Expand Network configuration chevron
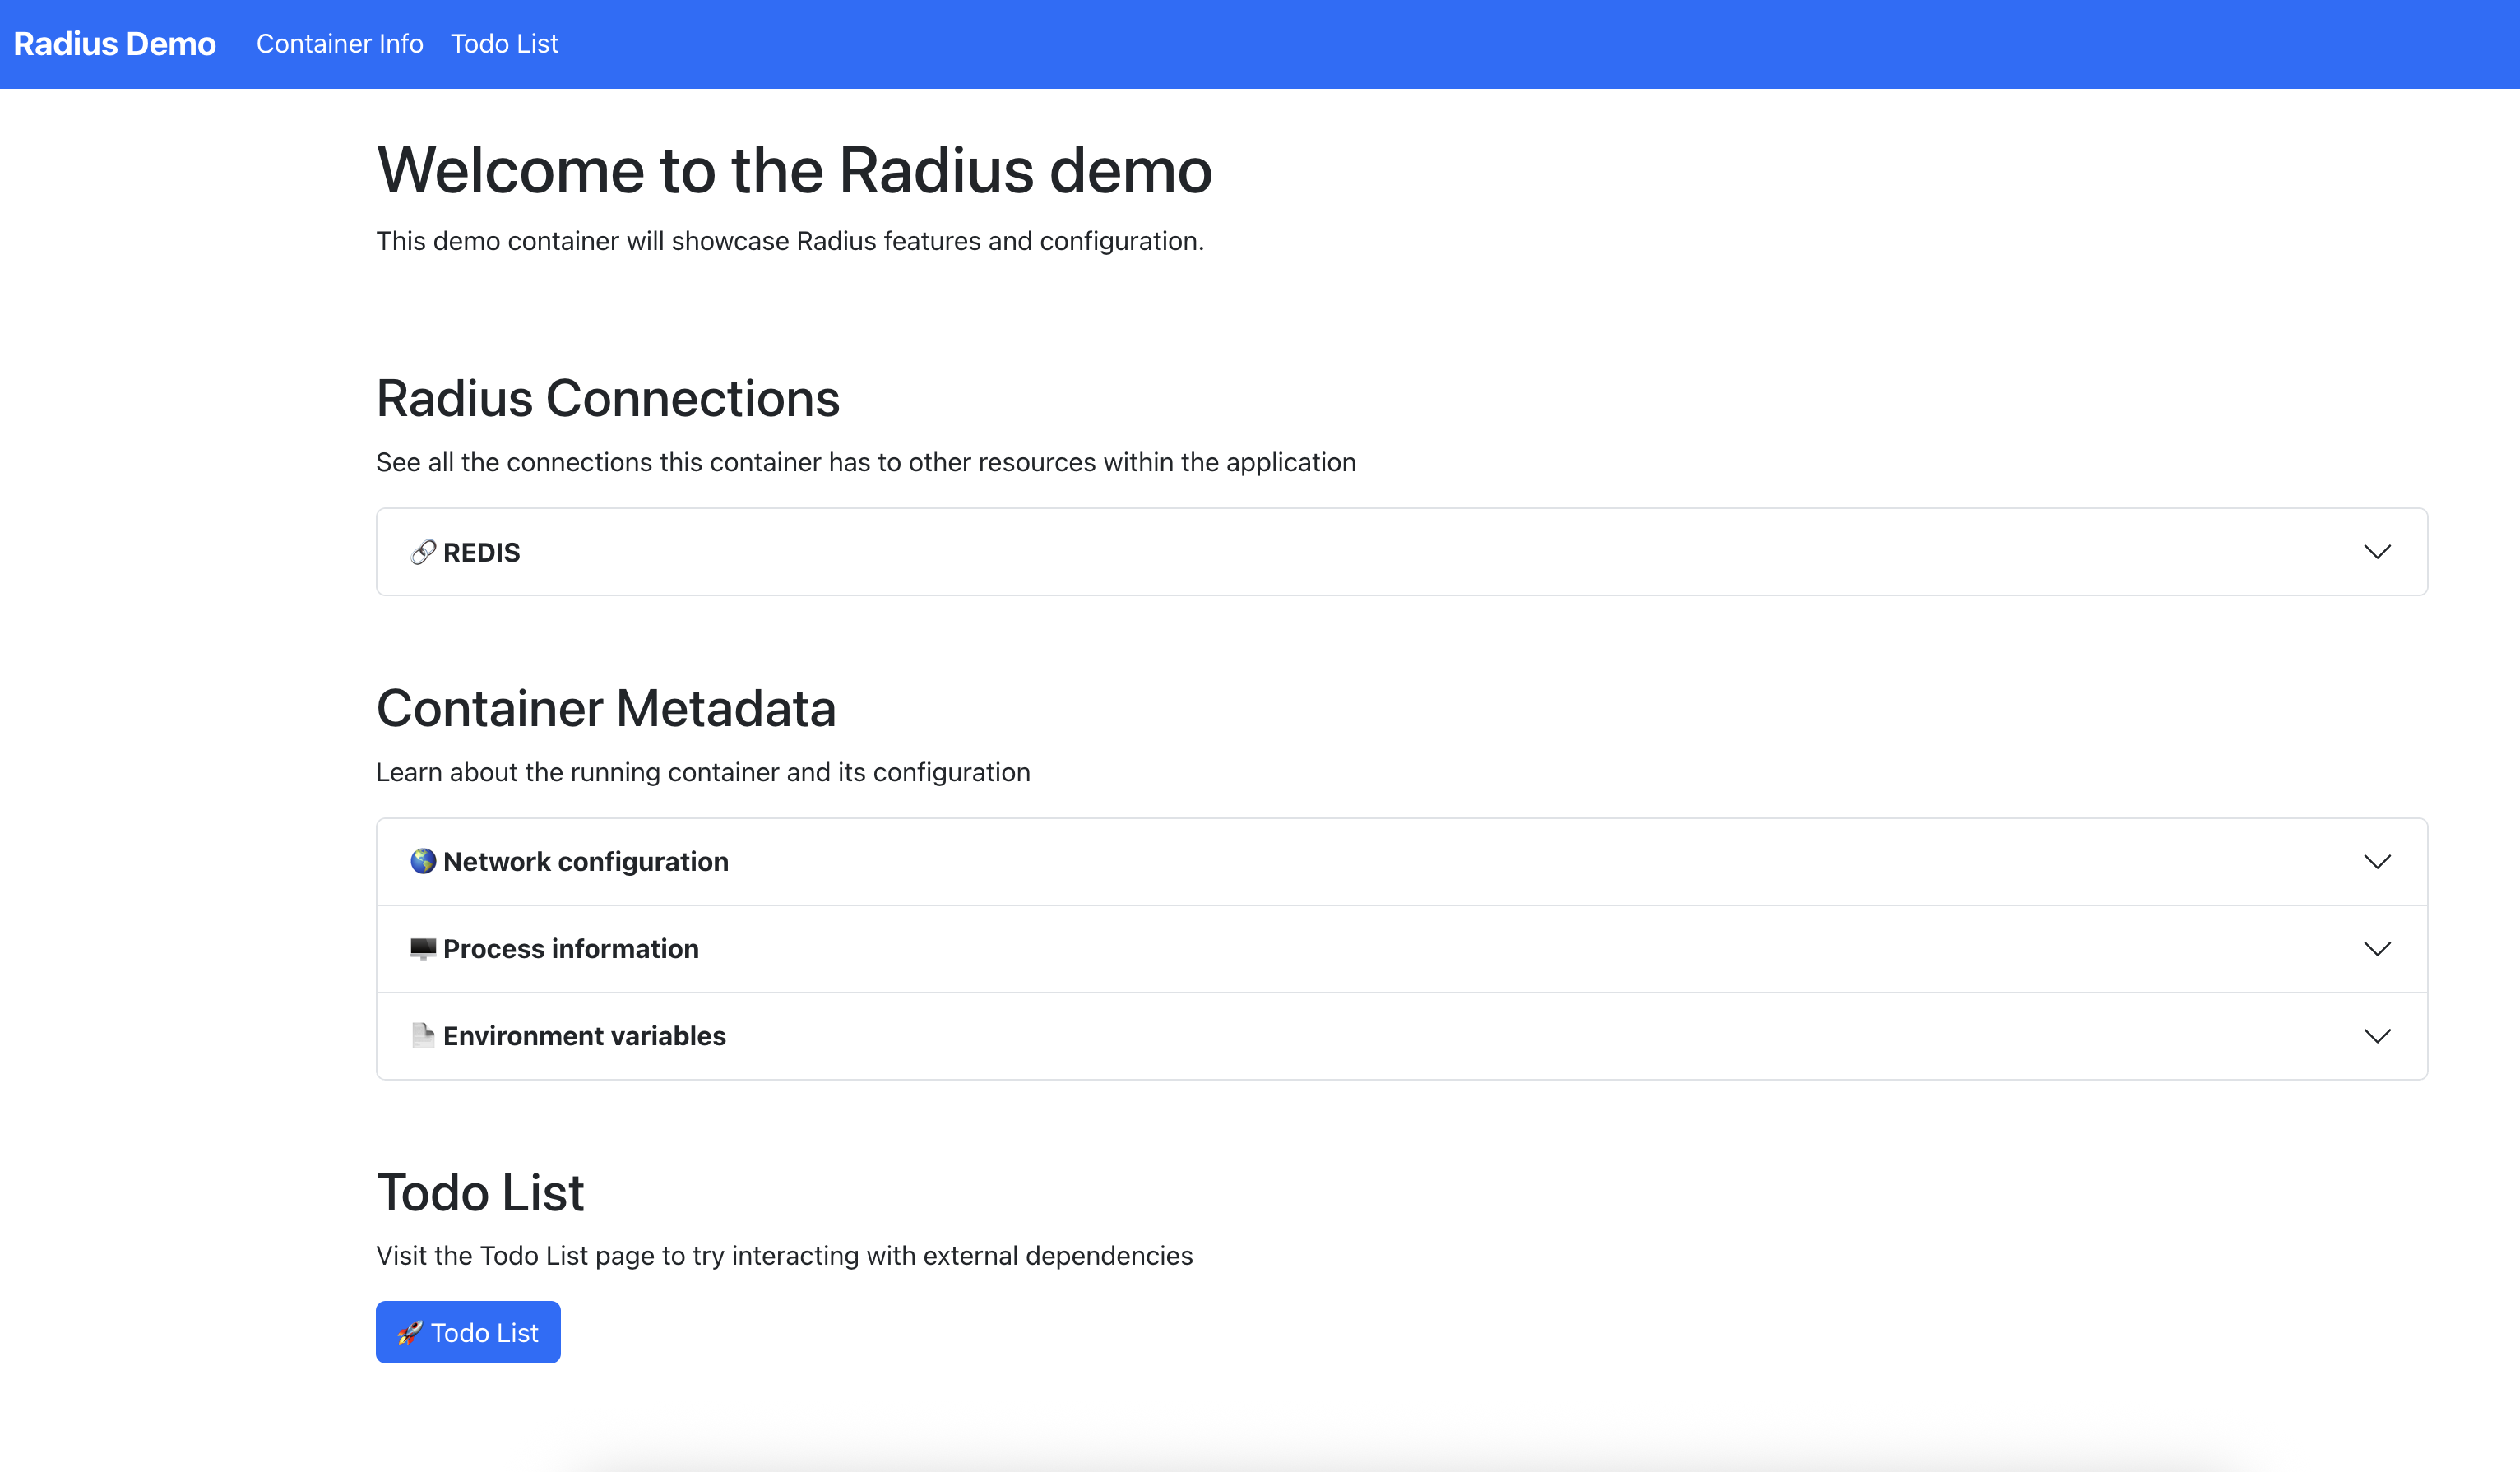 coord(2377,862)
